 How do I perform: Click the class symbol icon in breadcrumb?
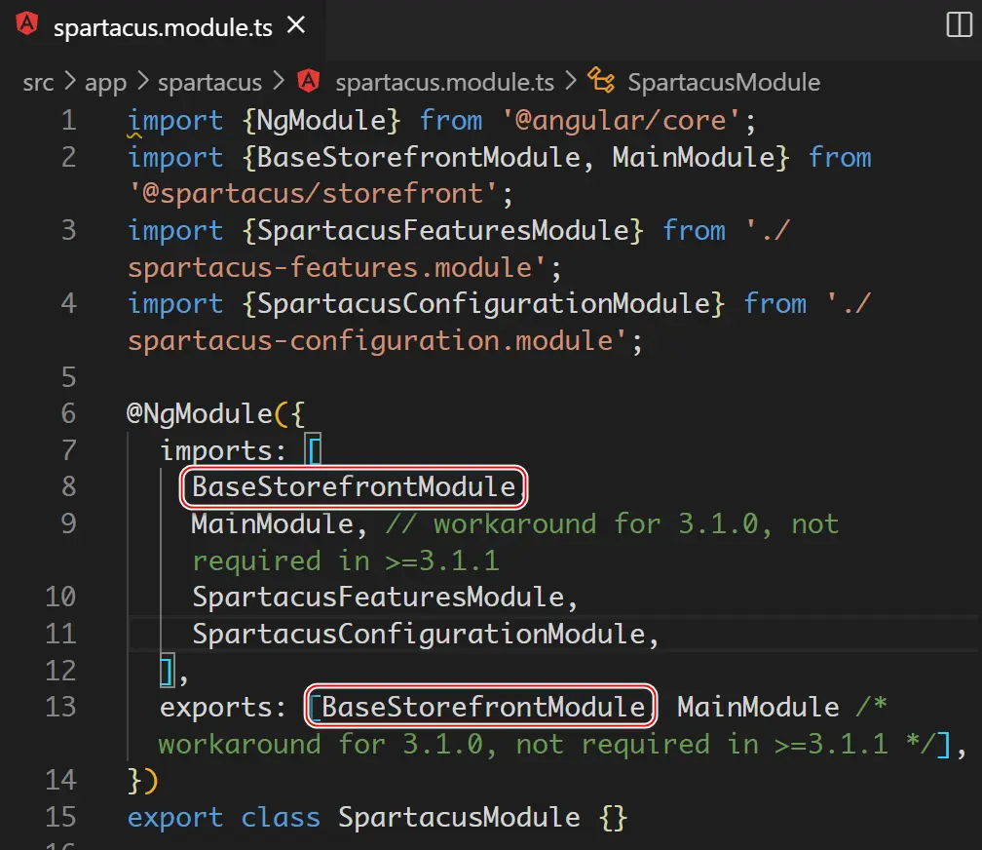pos(601,80)
